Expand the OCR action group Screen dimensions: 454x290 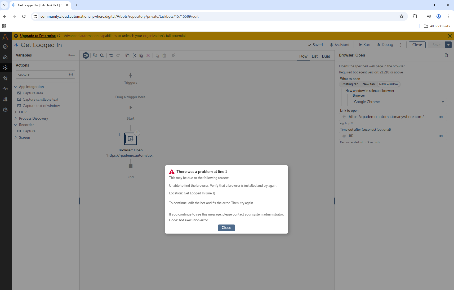coord(16,112)
